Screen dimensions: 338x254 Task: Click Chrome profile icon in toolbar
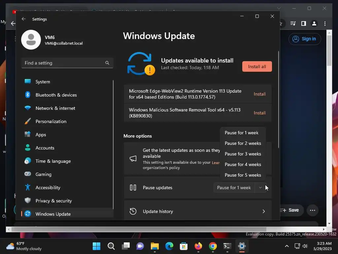pos(314,23)
